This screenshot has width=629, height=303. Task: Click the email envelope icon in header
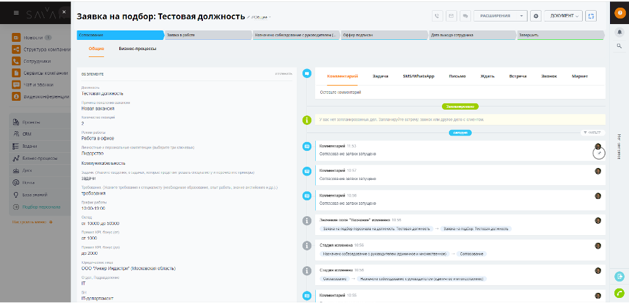(451, 16)
